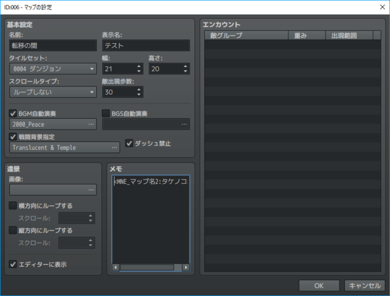390x296 pixels.
Task: Open battle background Translucent & Temple selector
Action: click(x=65, y=147)
